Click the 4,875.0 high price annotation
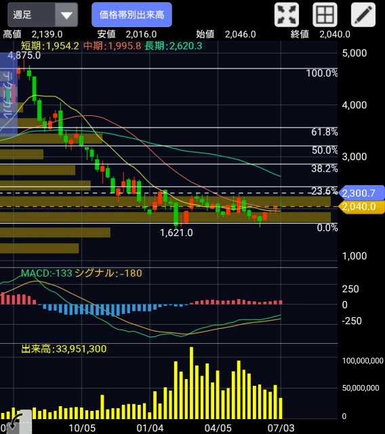The width and height of the screenshot is (385, 434). (24, 56)
